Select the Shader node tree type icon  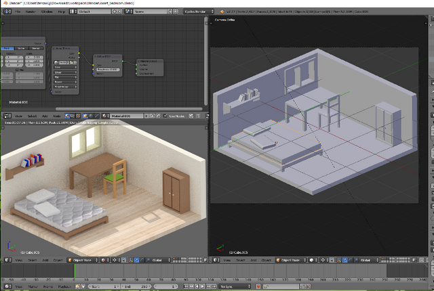[x=67, y=116]
